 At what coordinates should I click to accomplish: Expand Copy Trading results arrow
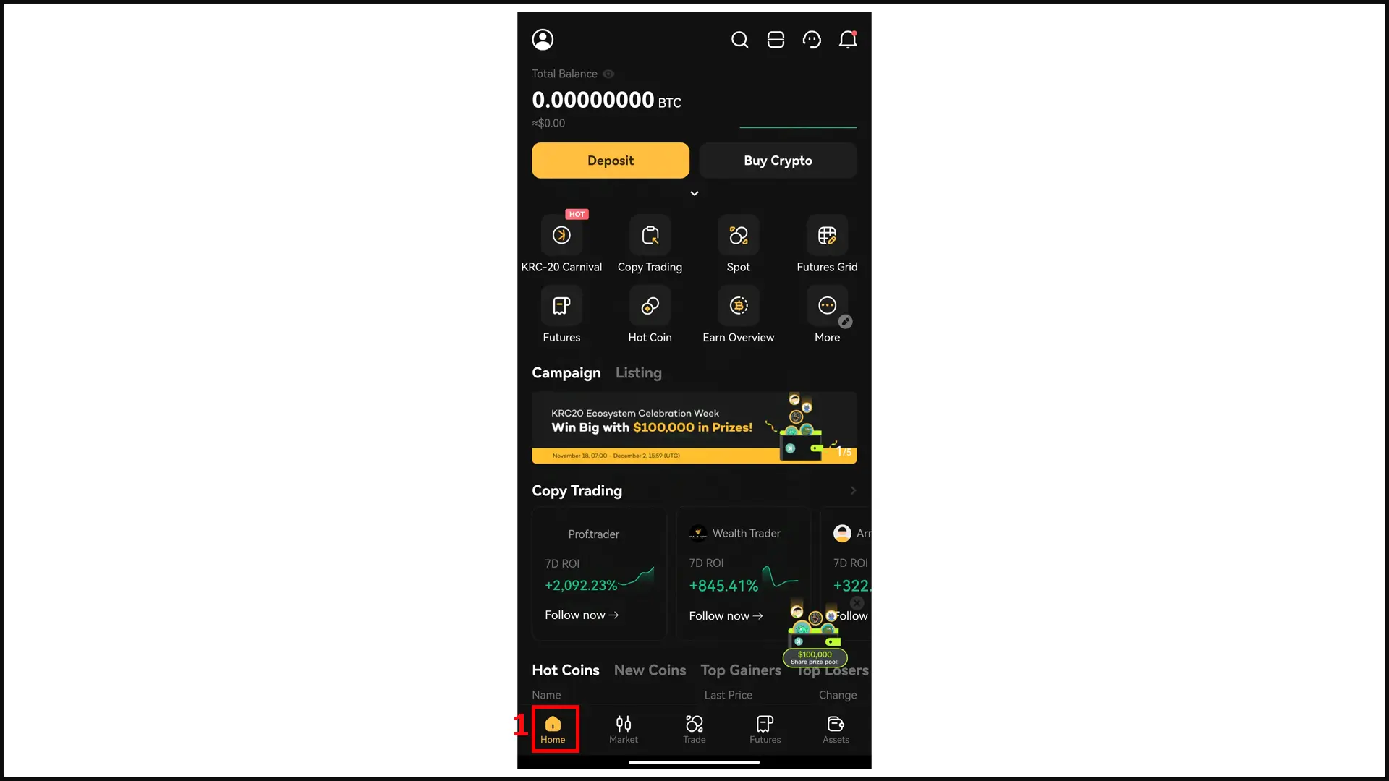coord(852,490)
